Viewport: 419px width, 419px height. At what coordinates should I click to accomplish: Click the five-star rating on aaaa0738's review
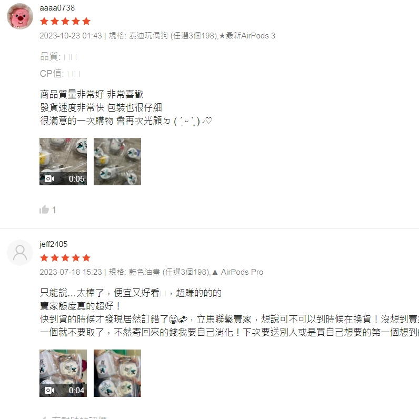65,22
